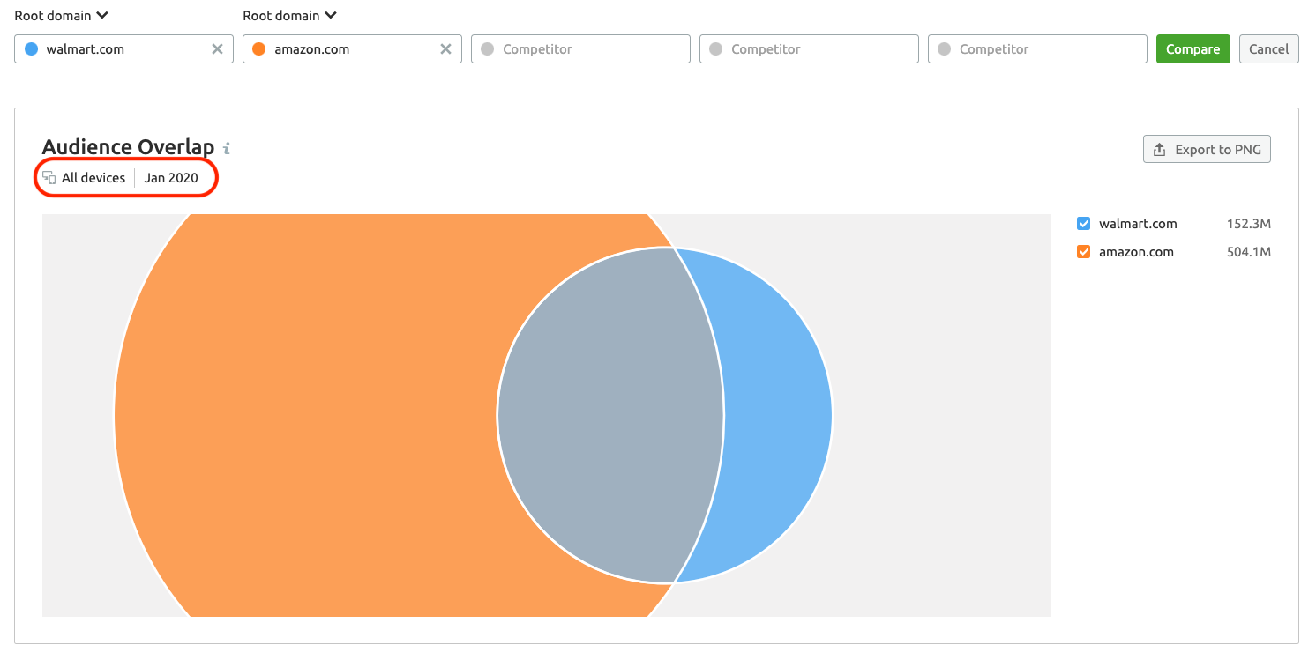Focus the first empty Competitor field
This screenshot has height=660, width=1316.
pyautogui.click(x=580, y=49)
